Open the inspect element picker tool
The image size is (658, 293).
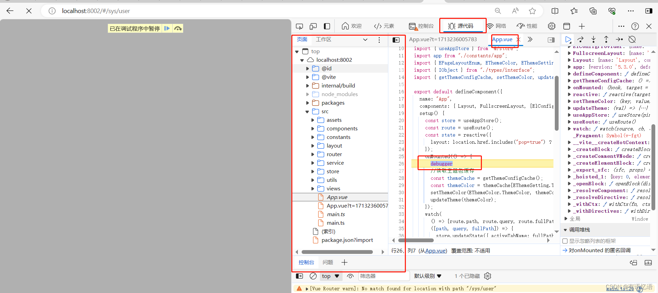[x=300, y=26]
